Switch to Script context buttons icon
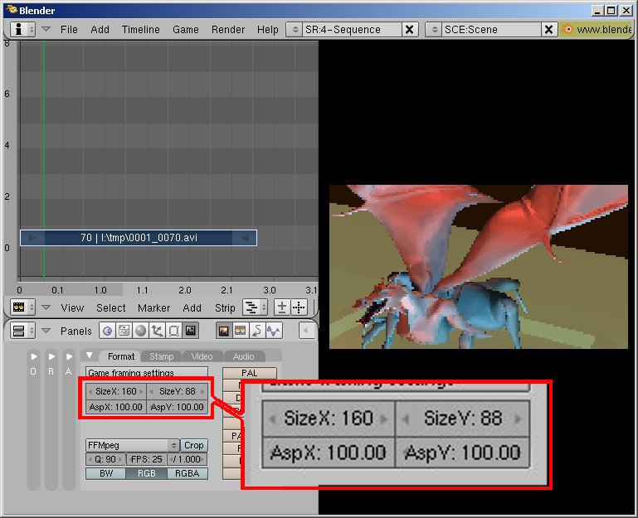 point(124,331)
